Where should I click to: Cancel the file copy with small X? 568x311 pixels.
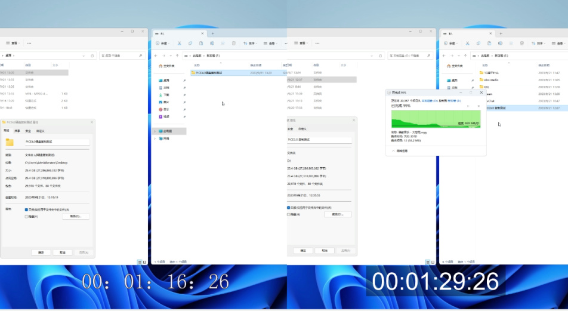[479, 106]
